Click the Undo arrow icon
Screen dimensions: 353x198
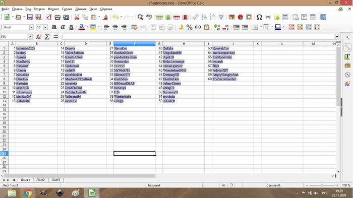(x=115, y=17)
